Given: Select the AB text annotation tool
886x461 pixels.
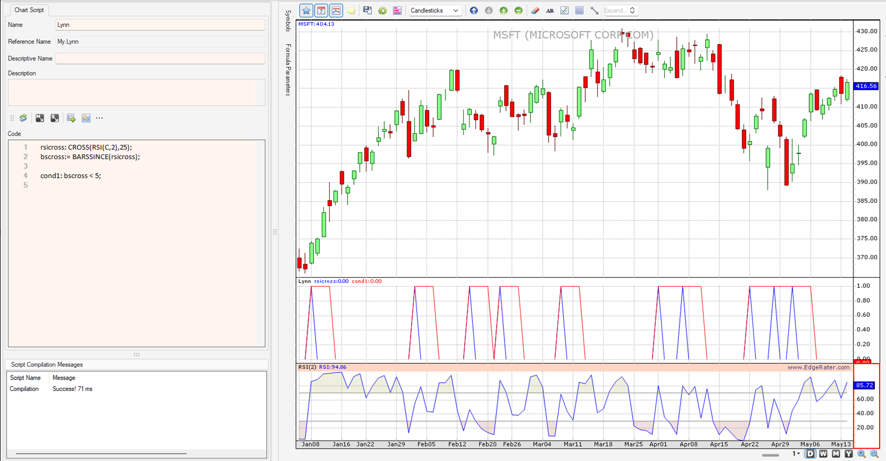Looking at the screenshot, I should pos(550,11).
